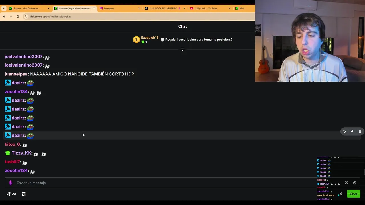Reply to the highlighted message
The image size is (365, 205).
(344, 131)
